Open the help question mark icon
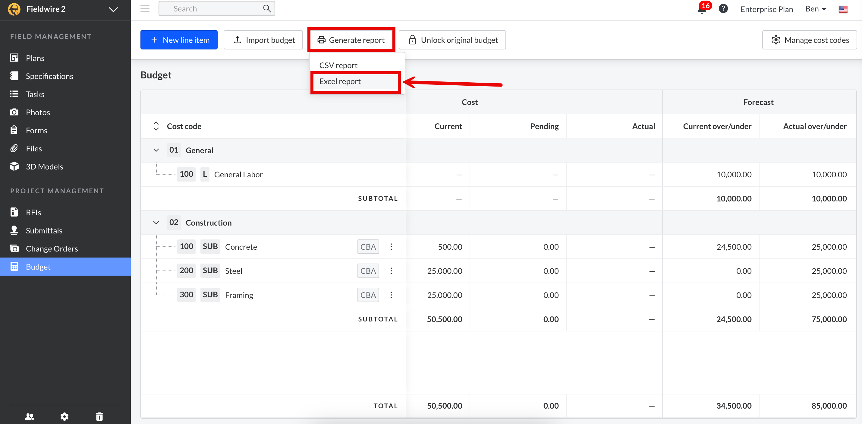 pos(723,9)
